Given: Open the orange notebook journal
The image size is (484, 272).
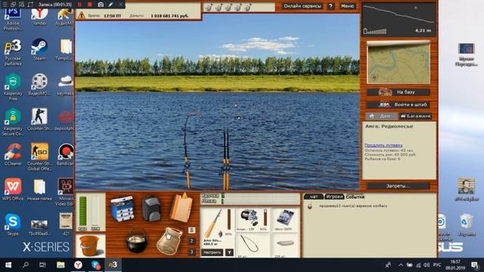Looking at the screenshot, I should [181, 208].
